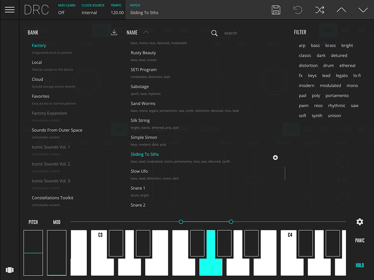Randomize the patch with the shuffle icon
Image resolution: width=374 pixels, height=280 pixels.
tap(319, 10)
